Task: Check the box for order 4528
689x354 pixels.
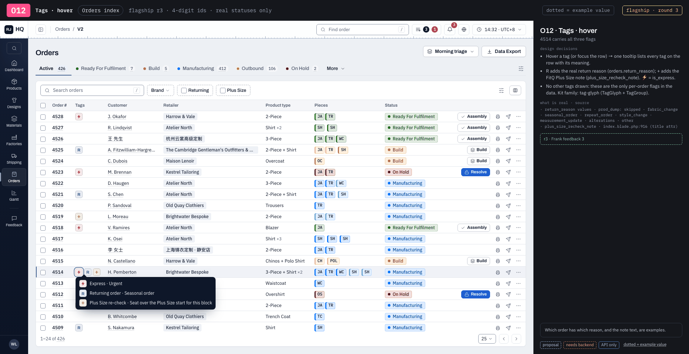Action: point(43,117)
